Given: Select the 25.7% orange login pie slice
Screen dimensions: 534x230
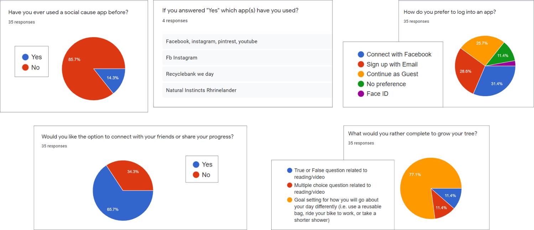Looking at the screenshot, I should (x=481, y=48).
